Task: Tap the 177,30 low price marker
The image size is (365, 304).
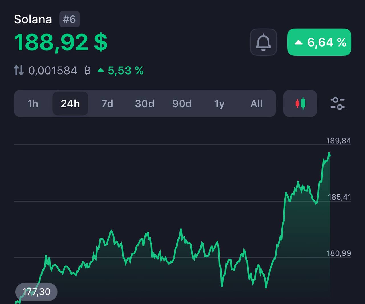Action: tap(36, 292)
